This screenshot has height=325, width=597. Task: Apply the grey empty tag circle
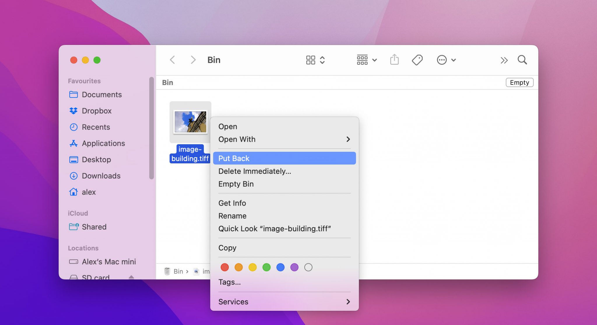tap(308, 267)
